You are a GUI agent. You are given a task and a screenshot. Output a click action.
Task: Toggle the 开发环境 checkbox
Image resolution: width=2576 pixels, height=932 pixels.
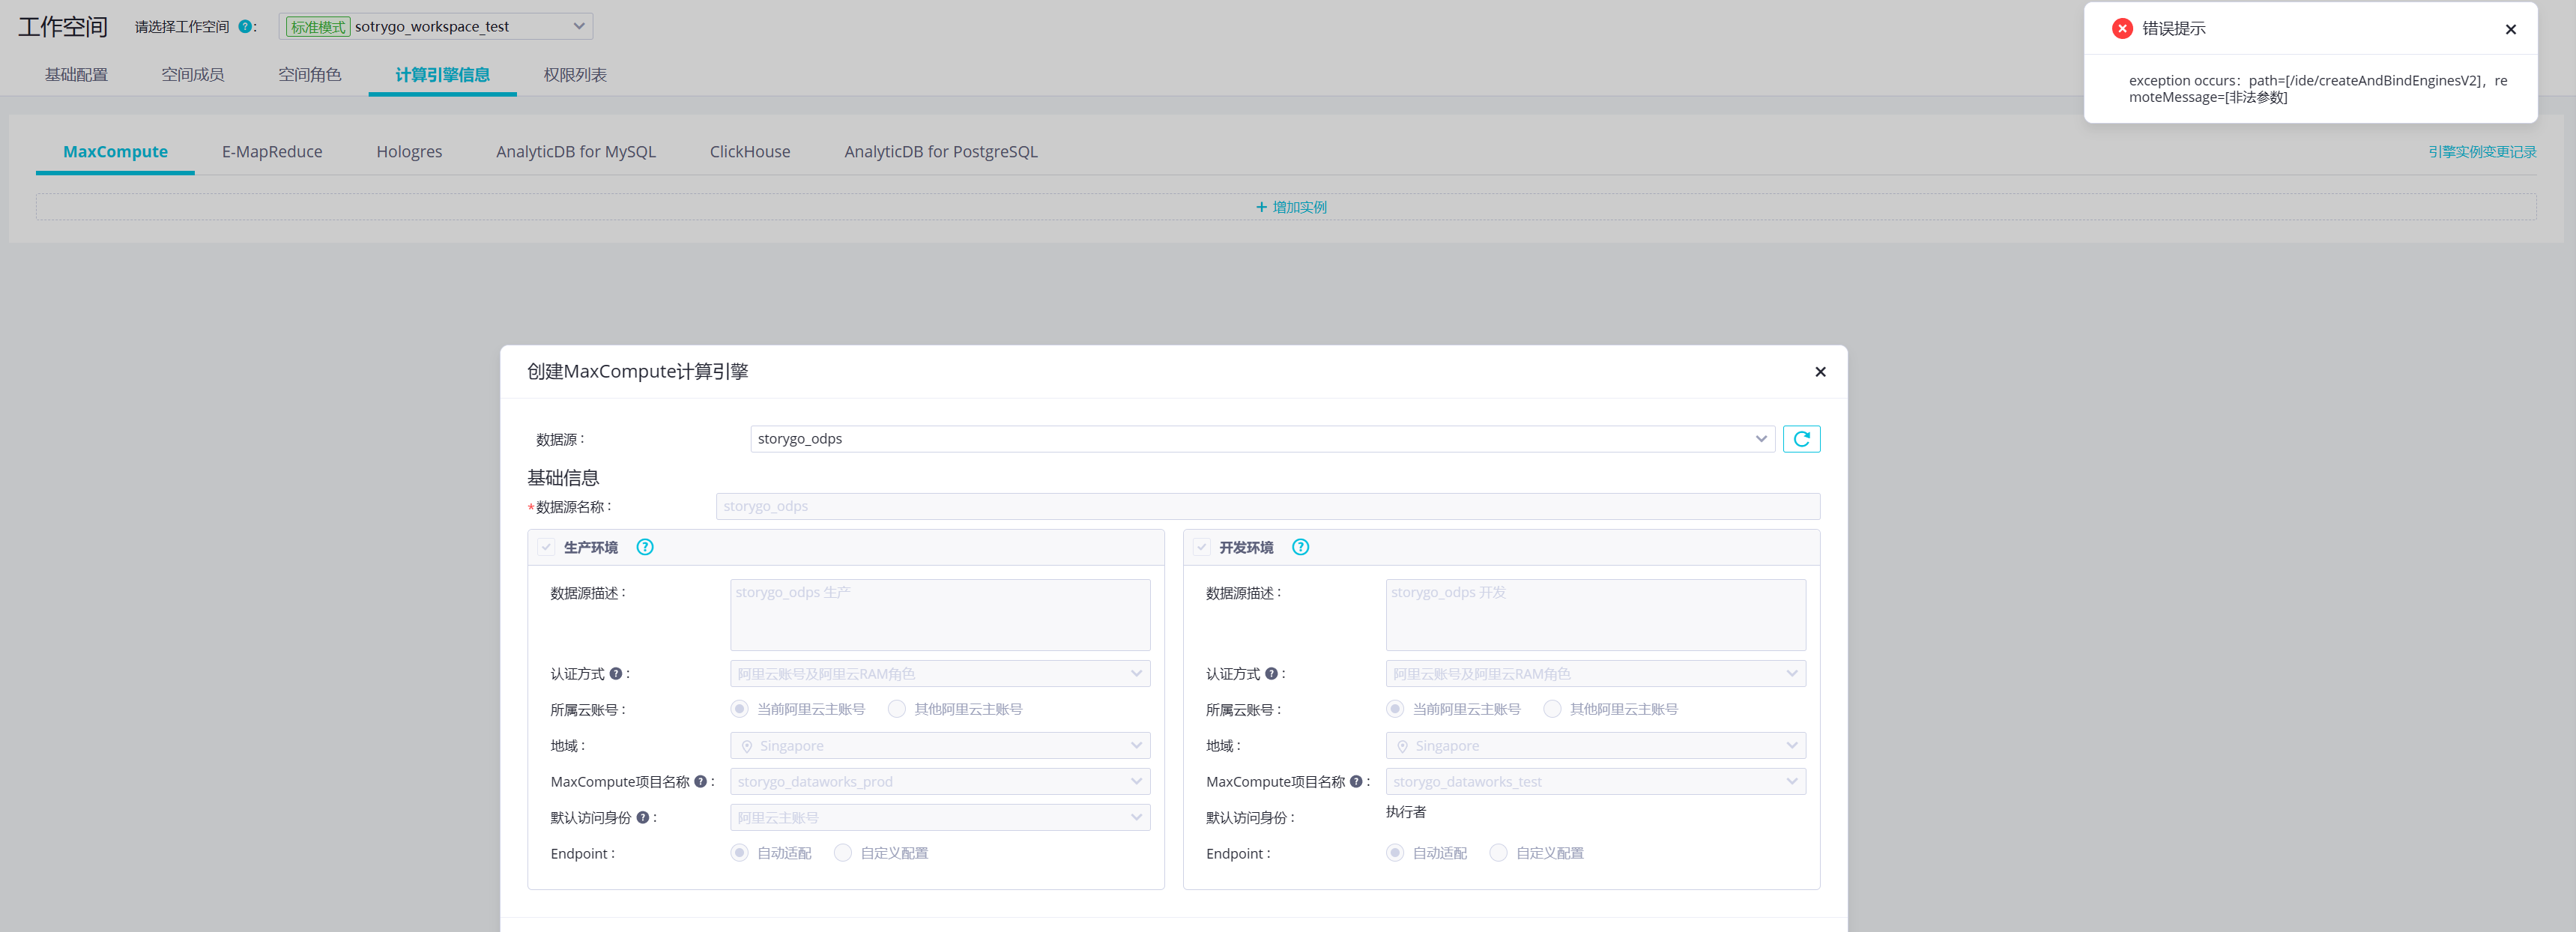click(x=1202, y=547)
